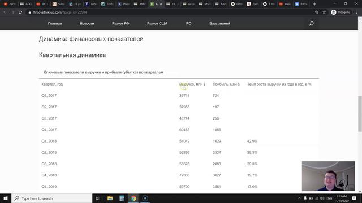This screenshot has height=203, width=362.
Task: Click the network tray icon
Action: [x=317, y=198]
